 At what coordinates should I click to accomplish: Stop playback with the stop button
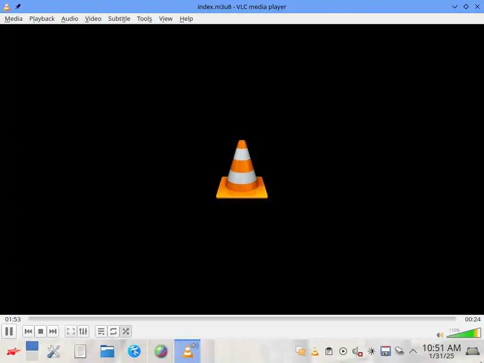(41, 331)
